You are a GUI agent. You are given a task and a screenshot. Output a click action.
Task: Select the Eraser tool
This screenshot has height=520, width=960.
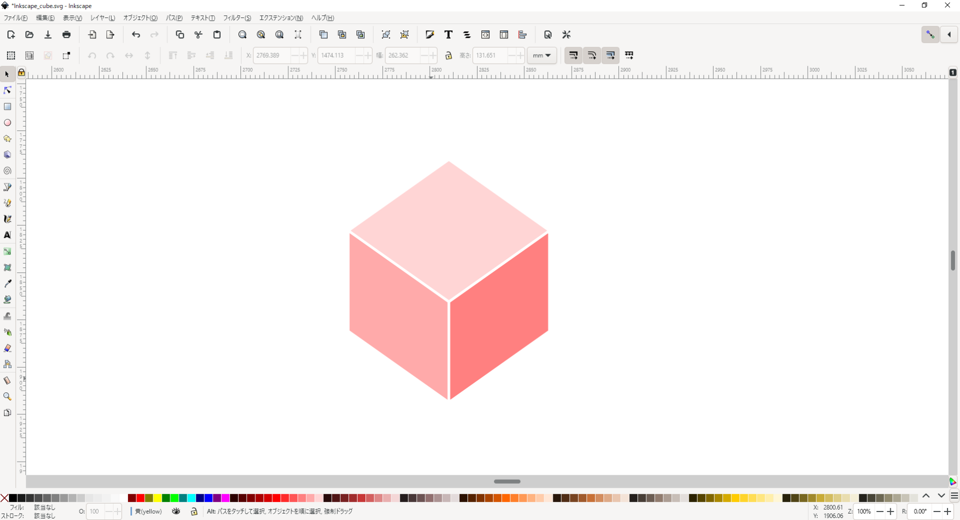click(x=7, y=348)
